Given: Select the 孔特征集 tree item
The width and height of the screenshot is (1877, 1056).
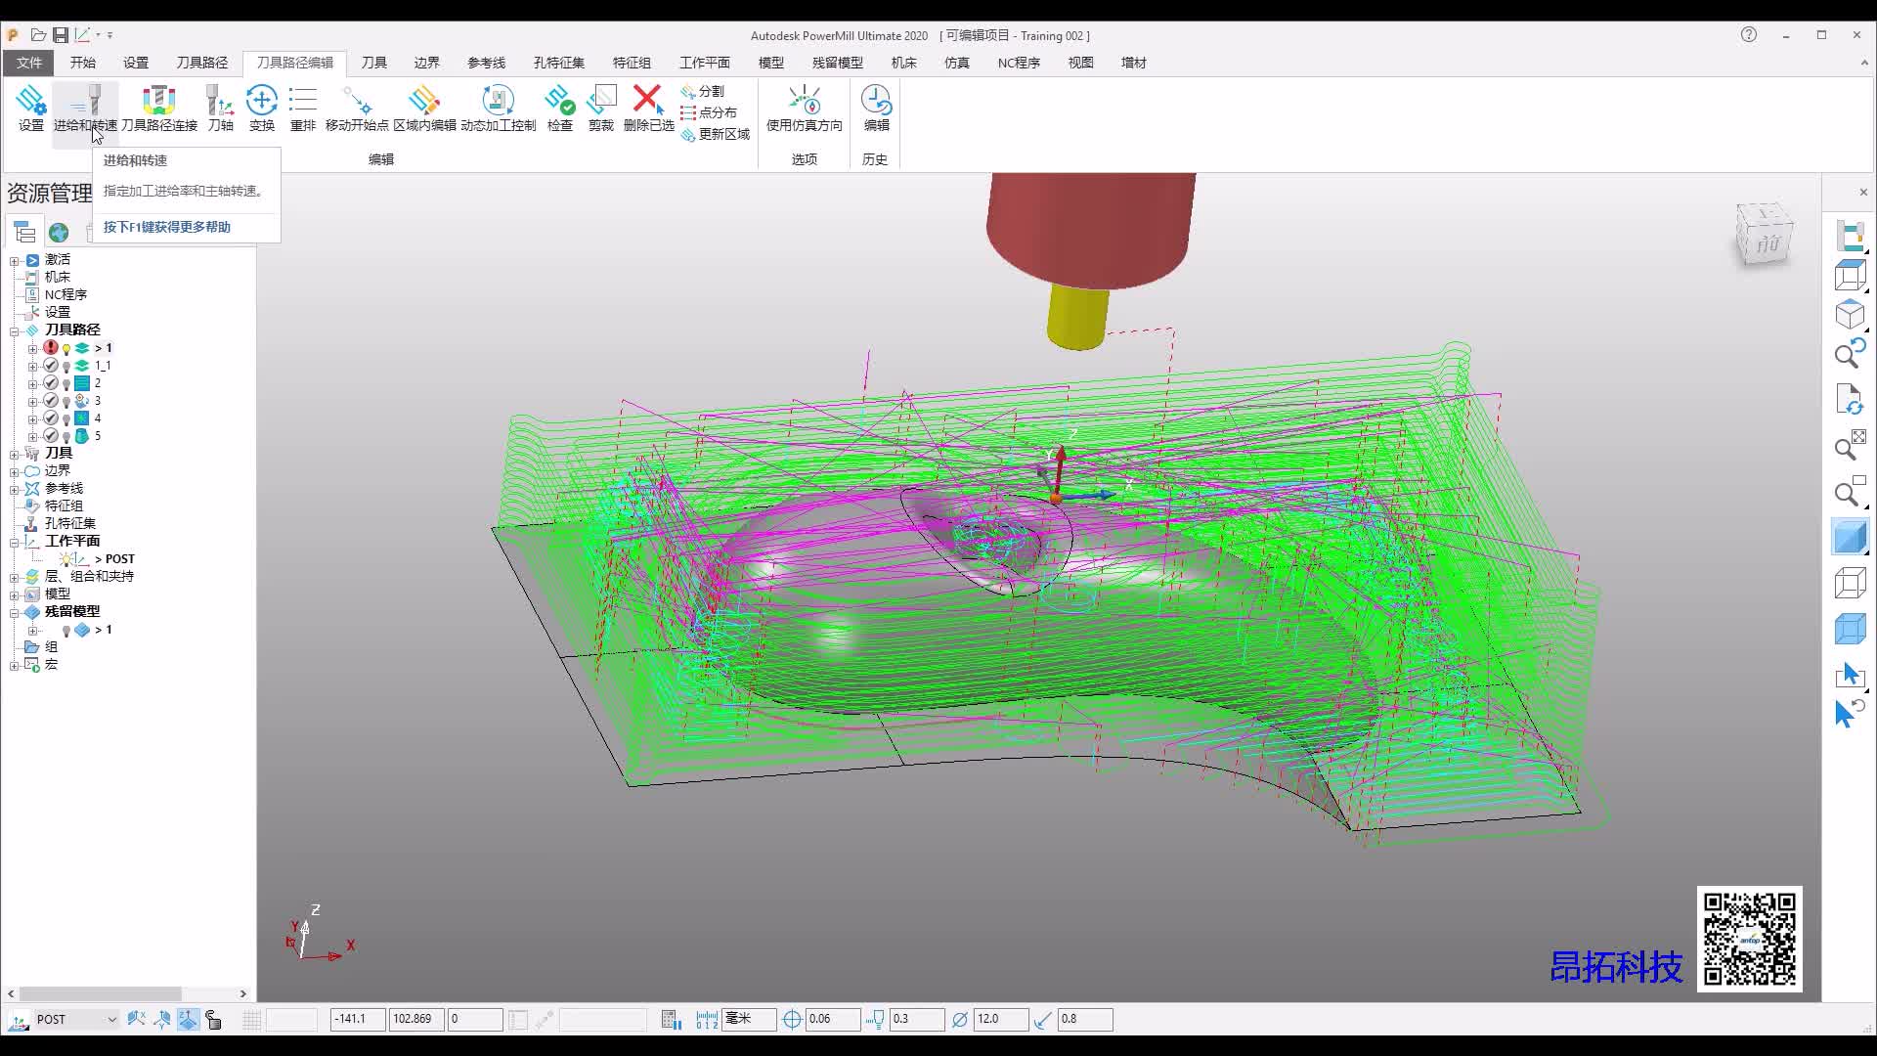Looking at the screenshot, I should (x=70, y=523).
